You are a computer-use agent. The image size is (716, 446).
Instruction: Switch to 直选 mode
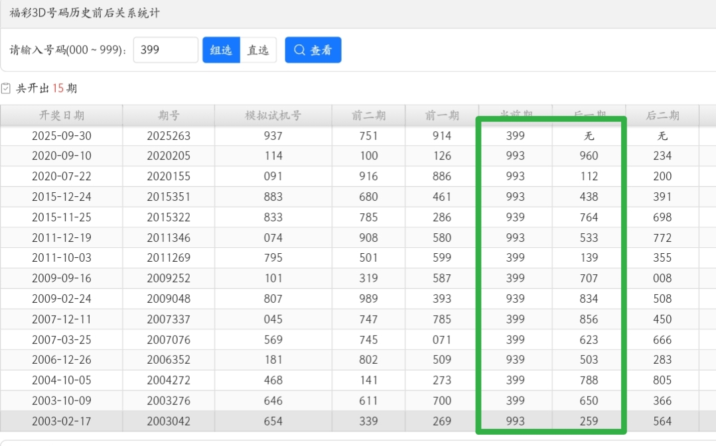(x=258, y=50)
